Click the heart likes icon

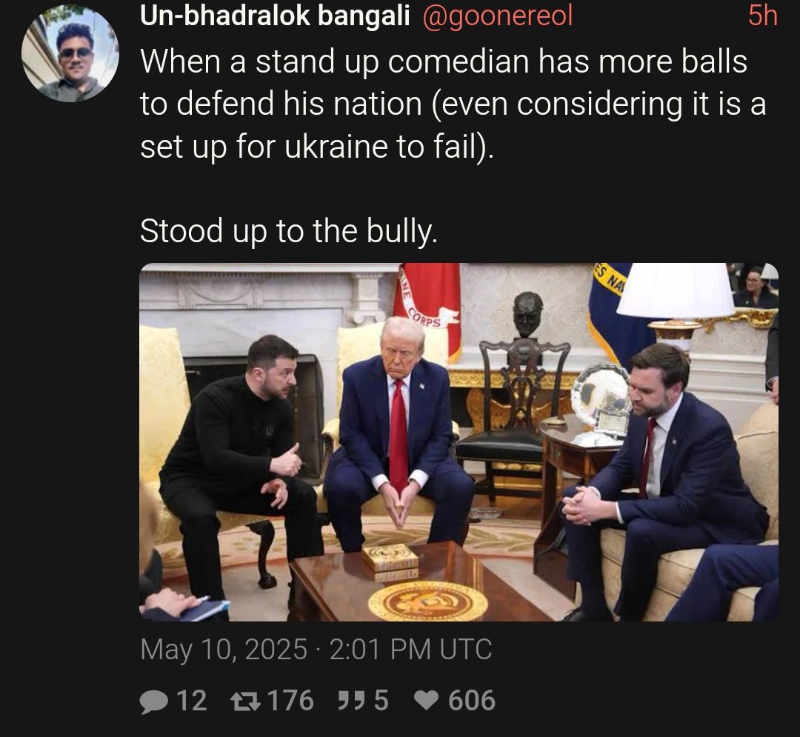click(426, 700)
